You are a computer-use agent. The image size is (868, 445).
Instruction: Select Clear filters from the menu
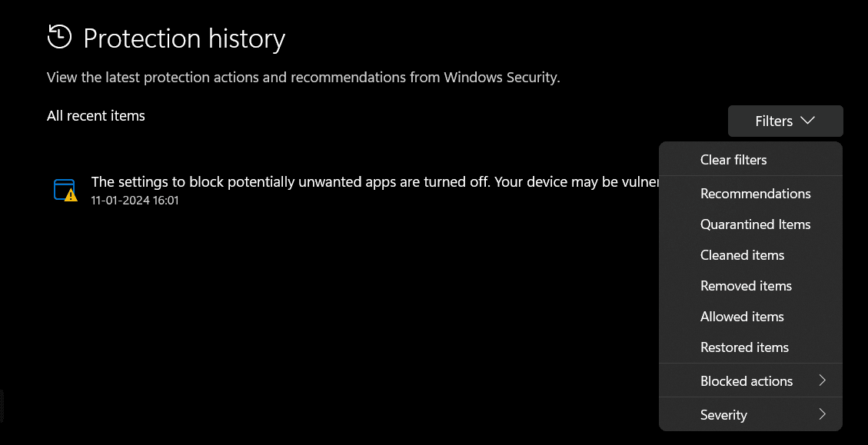coord(733,159)
